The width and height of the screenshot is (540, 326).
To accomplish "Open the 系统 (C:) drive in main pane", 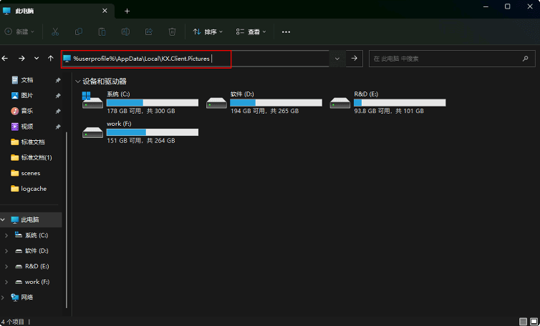I will point(140,103).
